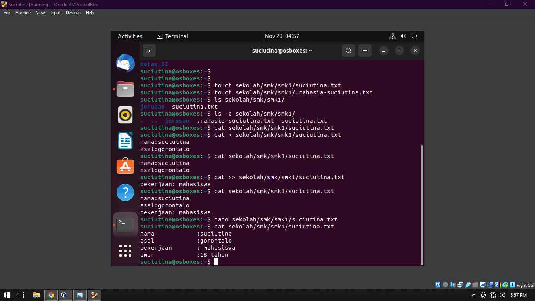
Task: Switch to Google Chrome in the taskbar
Action: point(51,295)
